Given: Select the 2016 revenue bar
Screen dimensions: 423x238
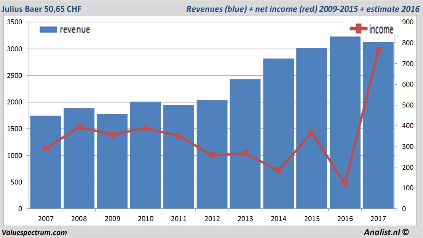Looking at the screenshot, I should click(345, 123).
